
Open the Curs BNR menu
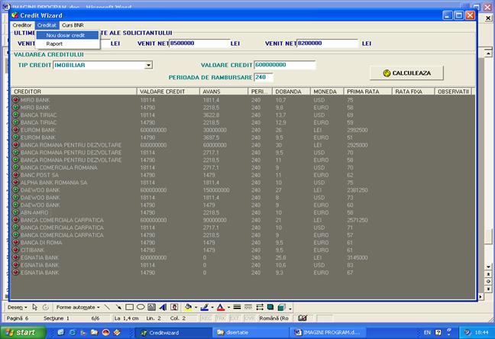[x=73, y=25]
